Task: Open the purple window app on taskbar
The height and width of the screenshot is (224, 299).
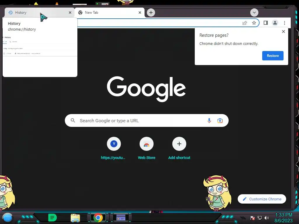Action: 121,218
